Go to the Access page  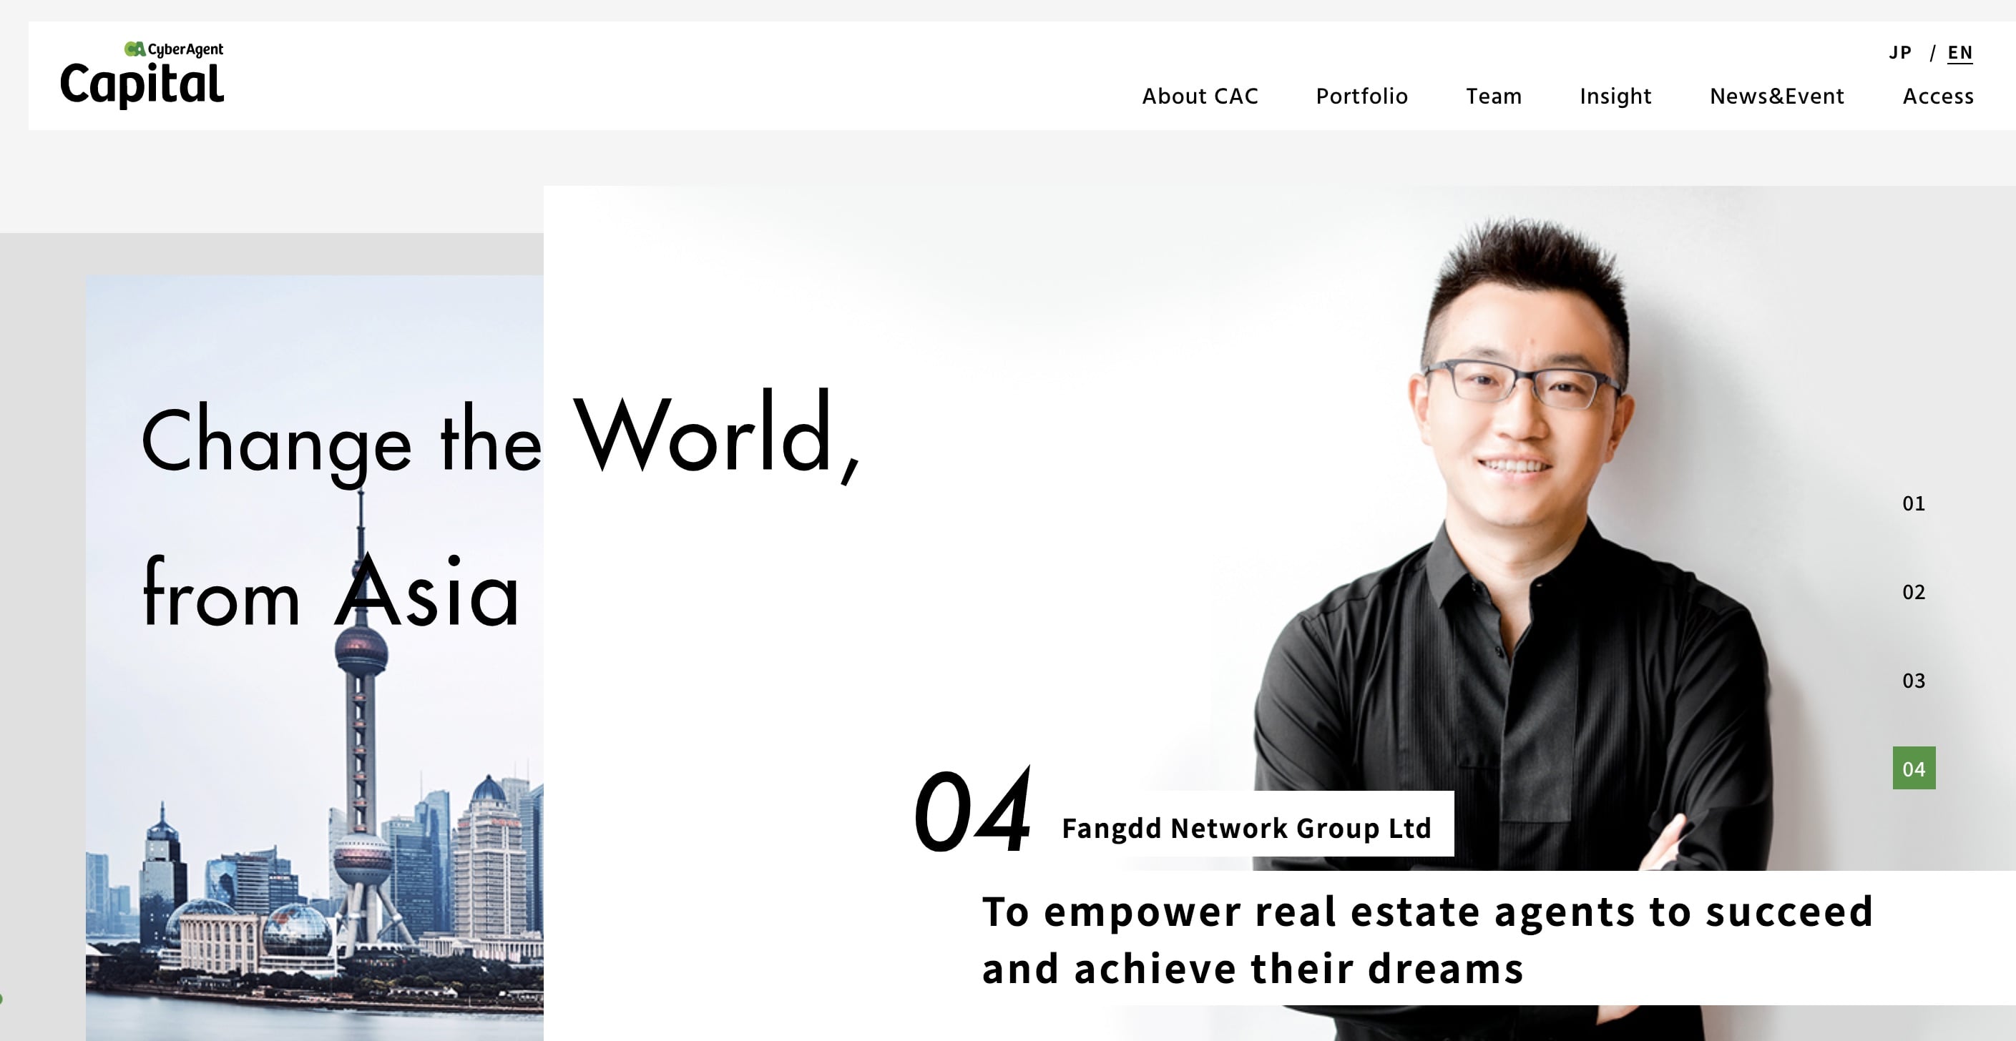[x=1938, y=97]
